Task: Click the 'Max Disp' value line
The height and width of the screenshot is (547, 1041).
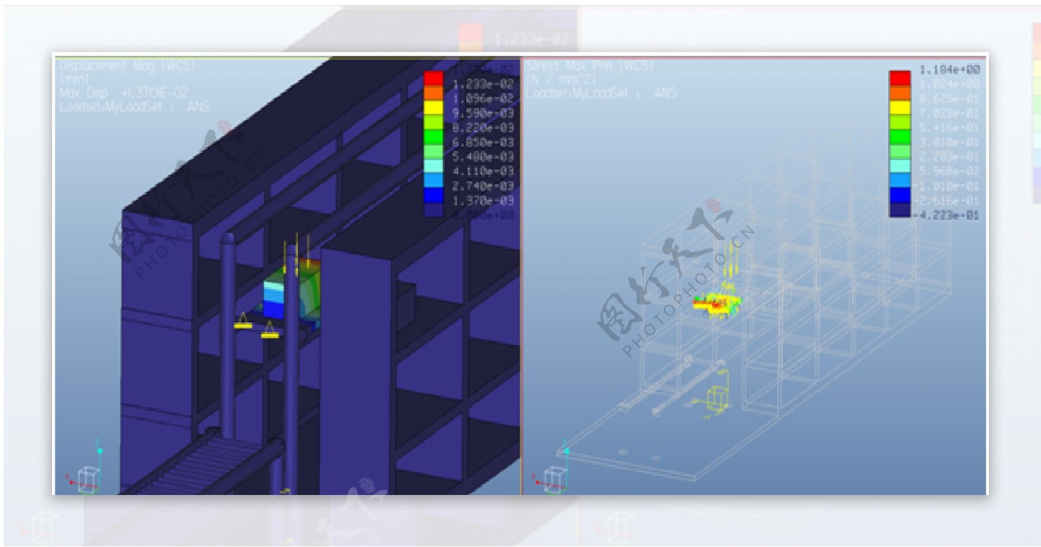Action: (124, 93)
